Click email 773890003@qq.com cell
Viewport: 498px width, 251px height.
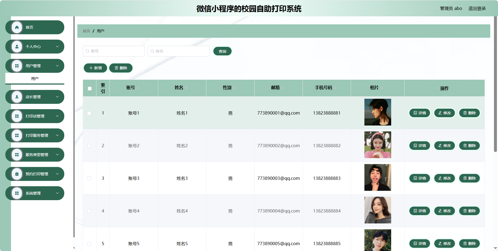(278, 178)
